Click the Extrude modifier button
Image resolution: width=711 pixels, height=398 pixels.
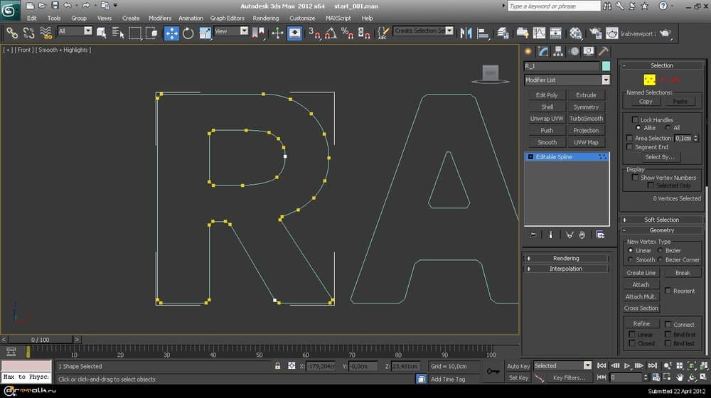(586, 95)
